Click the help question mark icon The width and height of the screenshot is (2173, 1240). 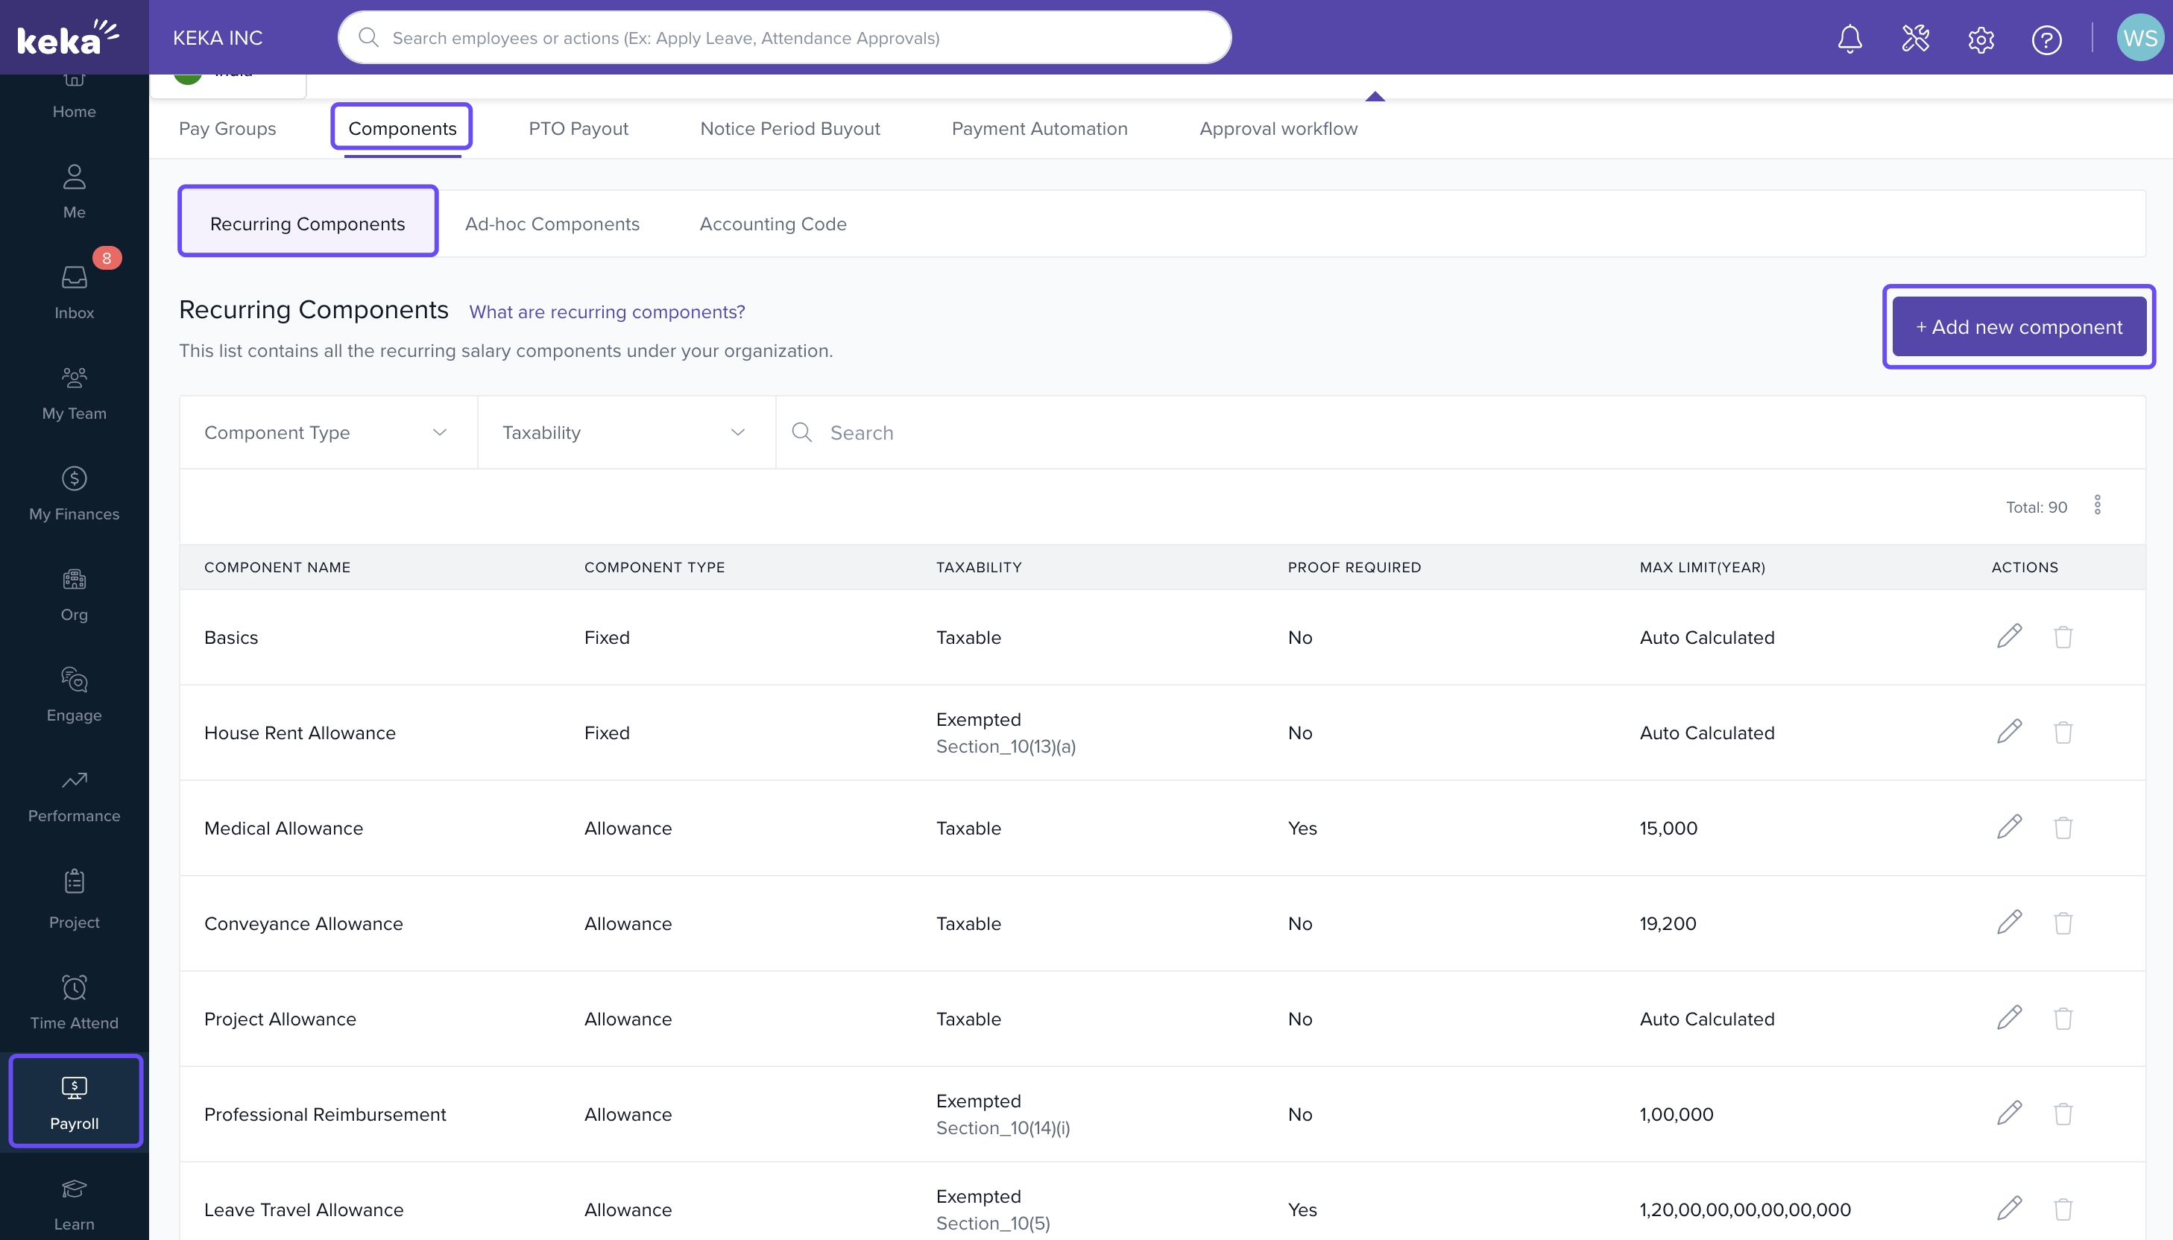2046,39
